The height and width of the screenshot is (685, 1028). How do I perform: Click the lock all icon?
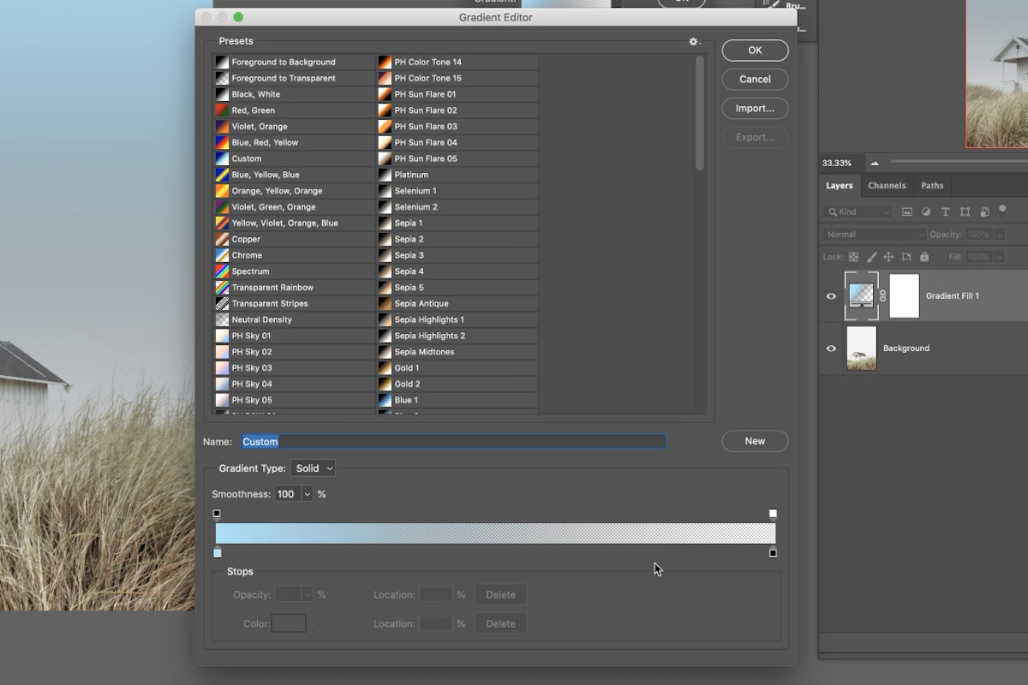click(923, 257)
